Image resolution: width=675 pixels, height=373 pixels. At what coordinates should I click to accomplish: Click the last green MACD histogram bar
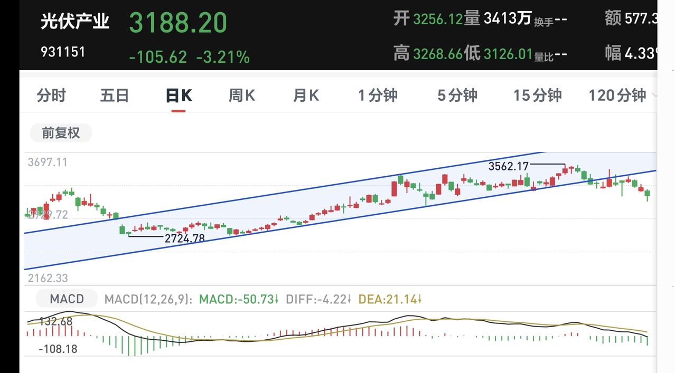click(x=648, y=340)
